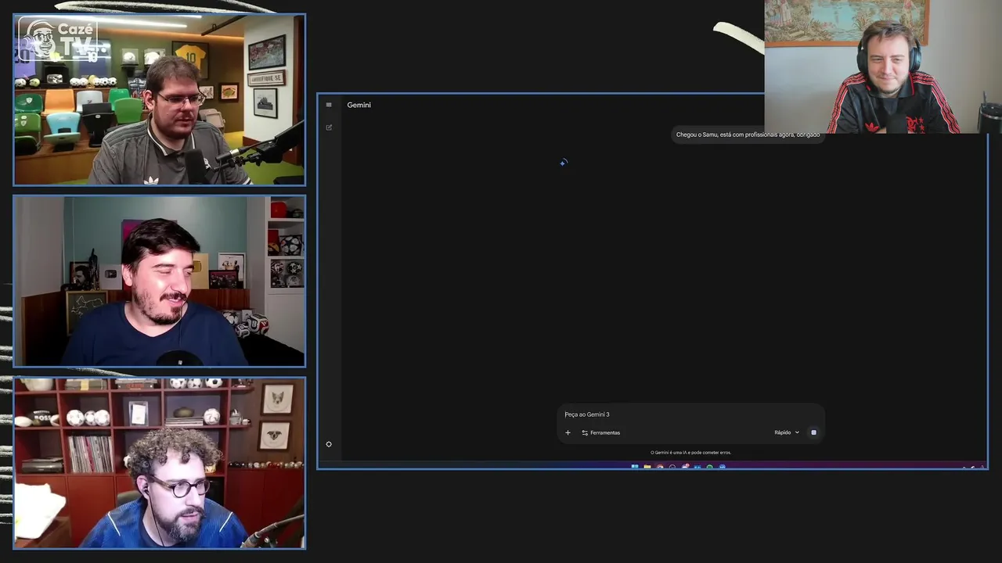Click 'O Gemini é uma IA' disclaimer text
The height and width of the screenshot is (563, 1002).
coord(690,453)
